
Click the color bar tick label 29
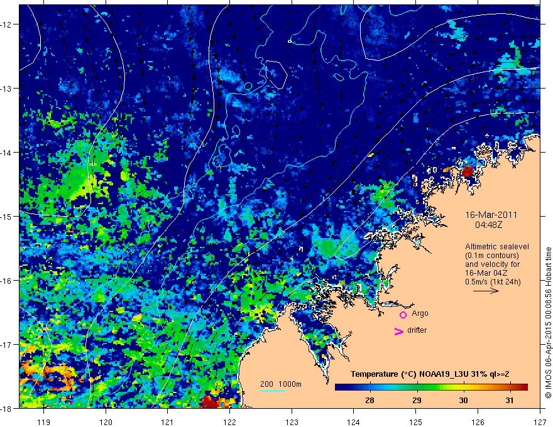(x=417, y=400)
